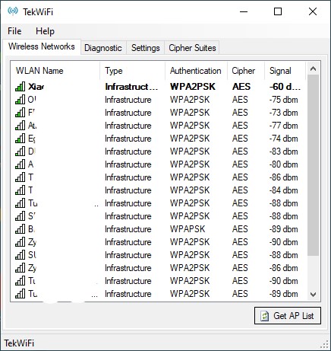This screenshot has width=331, height=351.
Task: Open the Settings tab
Action: [x=146, y=48]
